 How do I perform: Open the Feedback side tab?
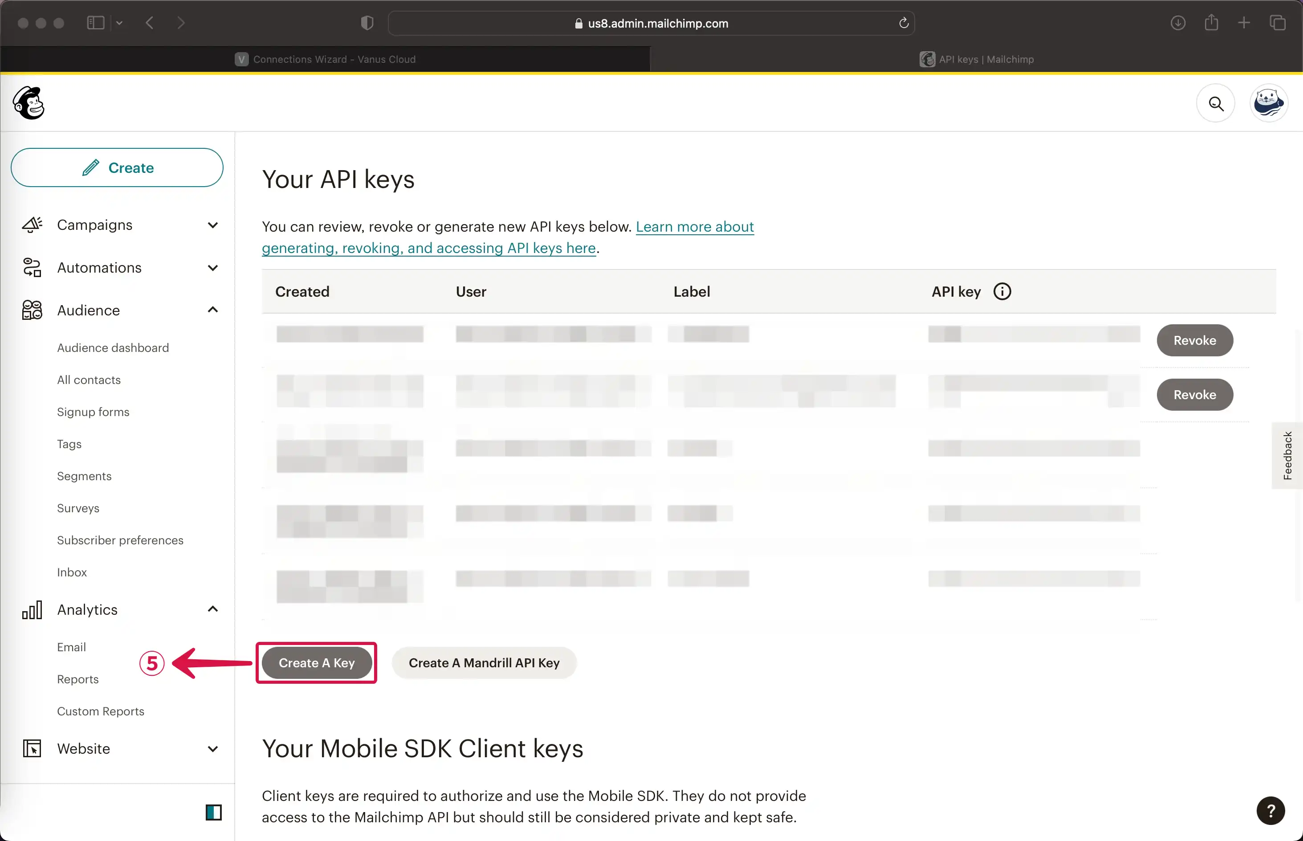(1287, 455)
